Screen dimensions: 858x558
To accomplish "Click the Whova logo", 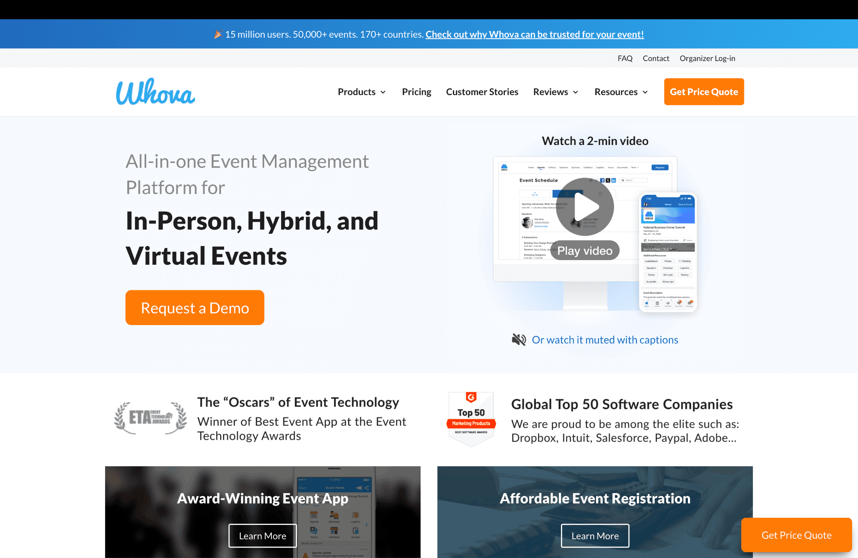I will click(x=155, y=91).
